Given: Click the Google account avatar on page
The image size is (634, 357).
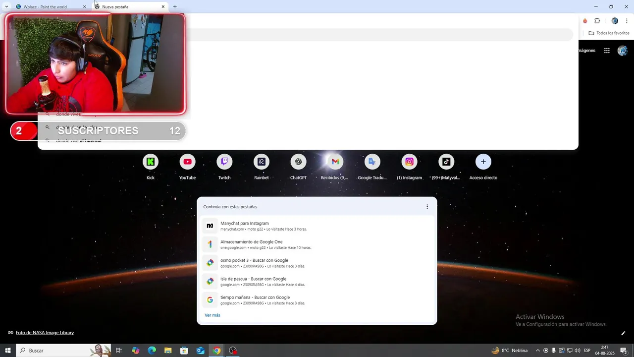Looking at the screenshot, I should 623,51.
